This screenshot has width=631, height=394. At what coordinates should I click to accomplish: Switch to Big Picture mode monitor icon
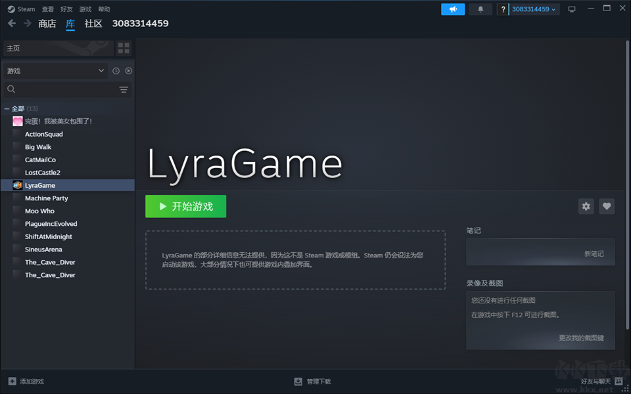[x=572, y=9]
